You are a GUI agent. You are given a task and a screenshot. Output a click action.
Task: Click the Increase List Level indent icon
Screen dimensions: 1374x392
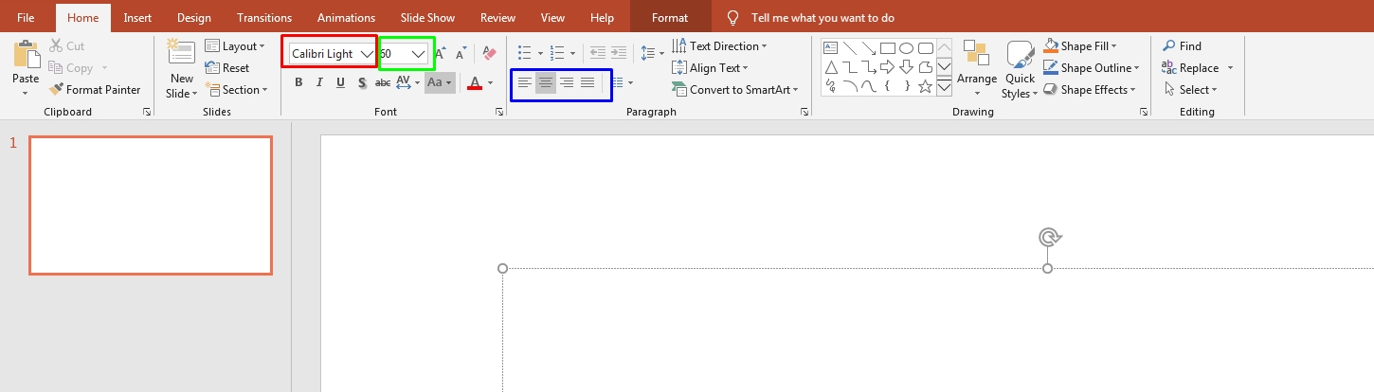pyautogui.click(x=619, y=54)
